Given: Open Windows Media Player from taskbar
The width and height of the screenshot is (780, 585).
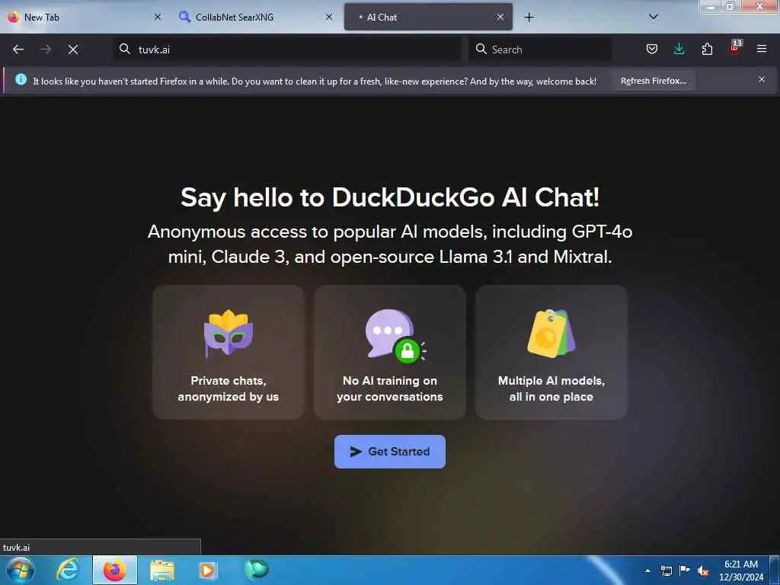Looking at the screenshot, I should pyautogui.click(x=208, y=570).
